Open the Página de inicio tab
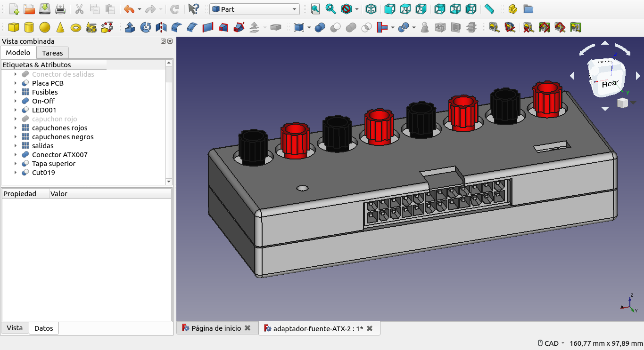 click(x=216, y=328)
